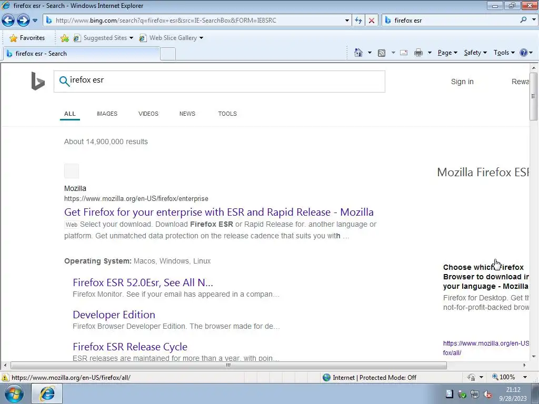This screenshot has height=404, width=539.
Task: Click the mozilla.org enterprise URL text
Action: pos(136,198)
